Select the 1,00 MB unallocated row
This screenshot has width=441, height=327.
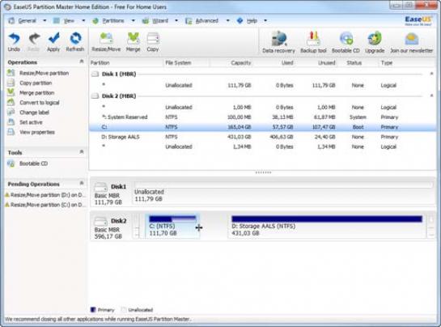(262, 107)
